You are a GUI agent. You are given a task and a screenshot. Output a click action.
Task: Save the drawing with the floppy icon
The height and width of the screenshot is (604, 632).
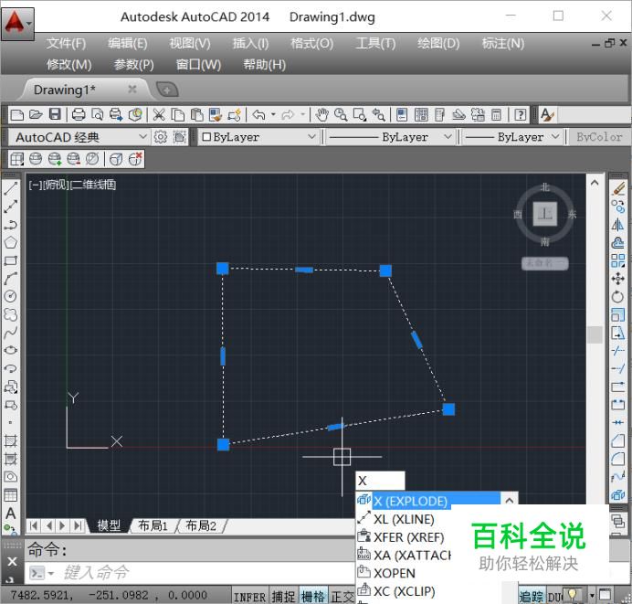point(55,115)
